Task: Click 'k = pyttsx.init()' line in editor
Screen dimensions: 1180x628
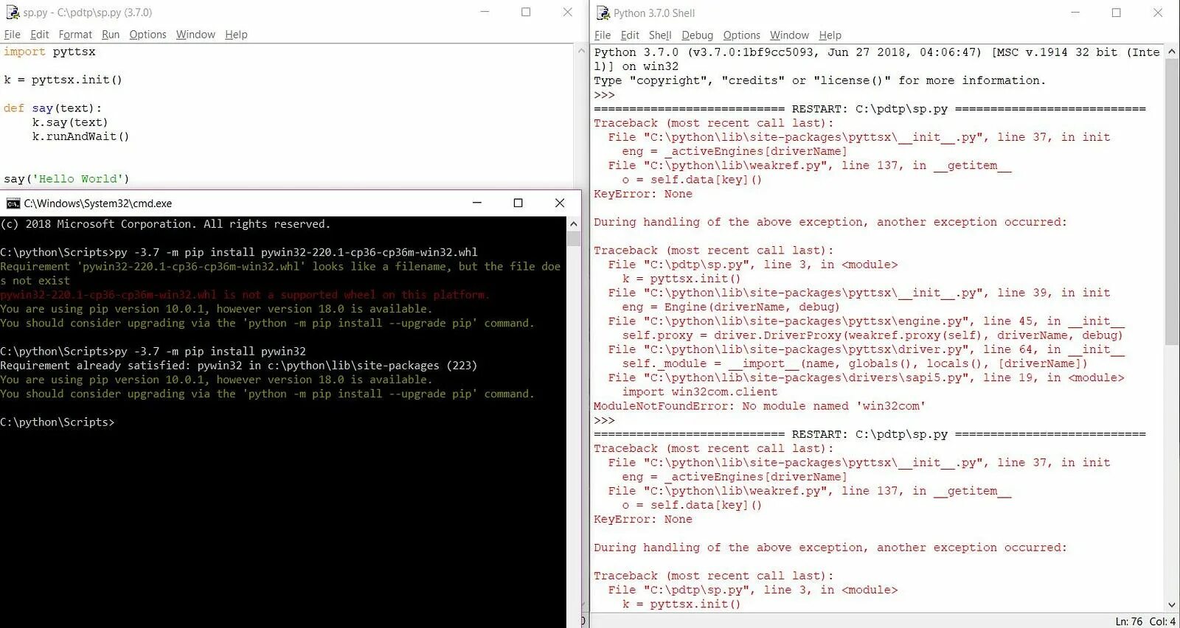Action: coord(63,80)
